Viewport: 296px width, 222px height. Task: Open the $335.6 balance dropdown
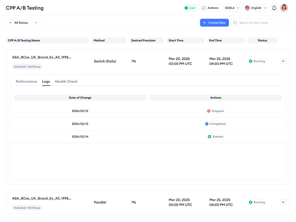pyautogui.click(x=232, y=8)
